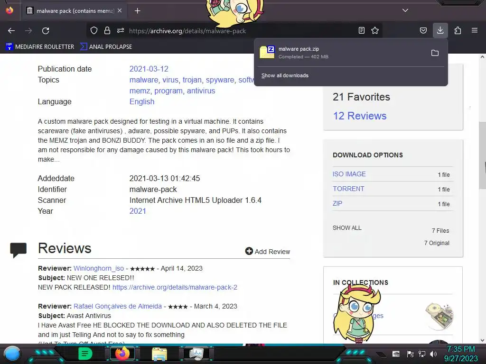Select the malware pack tab

pyautogui.click(x=75, y=11)
